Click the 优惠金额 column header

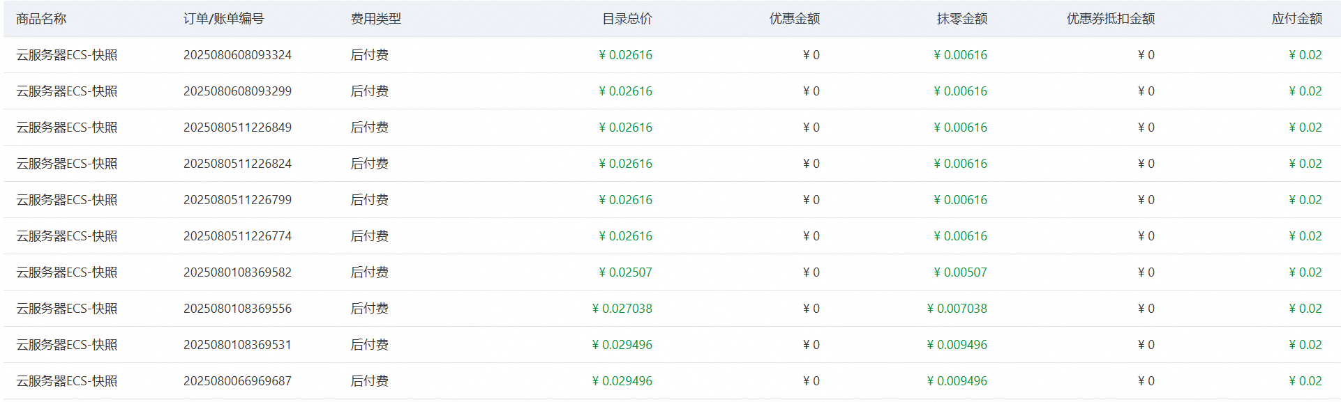(x=794, y=19)
